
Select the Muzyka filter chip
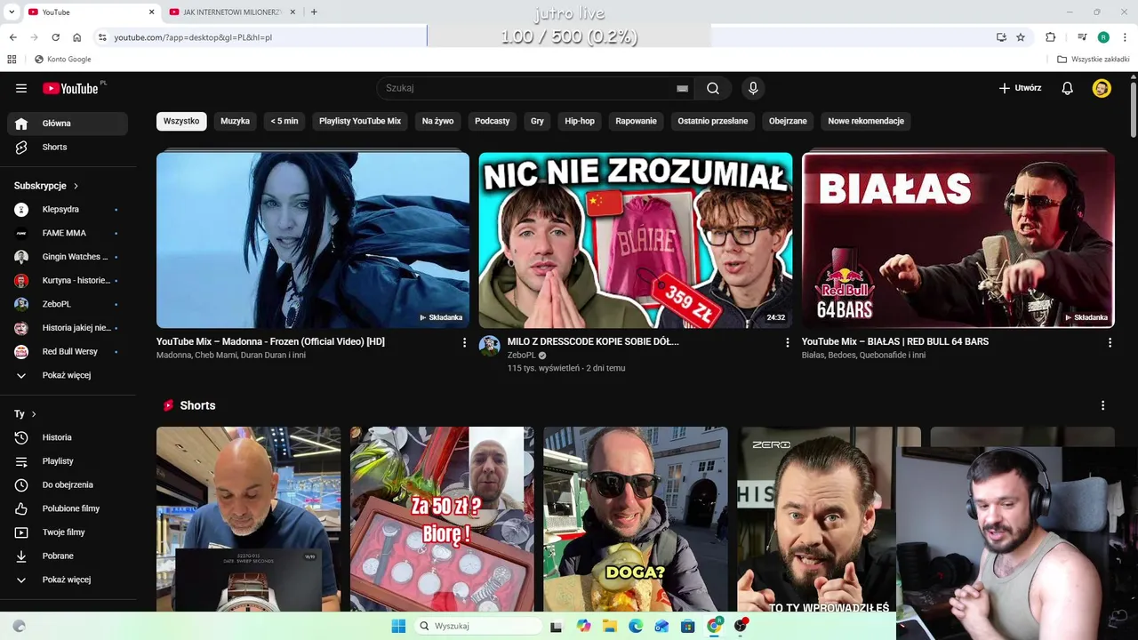(x=236, y=121)
